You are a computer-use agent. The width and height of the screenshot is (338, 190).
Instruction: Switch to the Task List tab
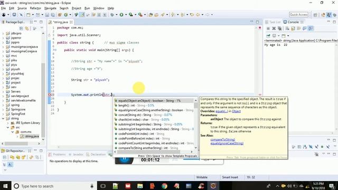pyautogui.click(x=273, y=22)
